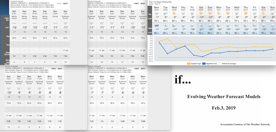Viewport: 276px width, 132px height.
Task: Select the Sun 12 pm cloudy icon
Action: 55,23
